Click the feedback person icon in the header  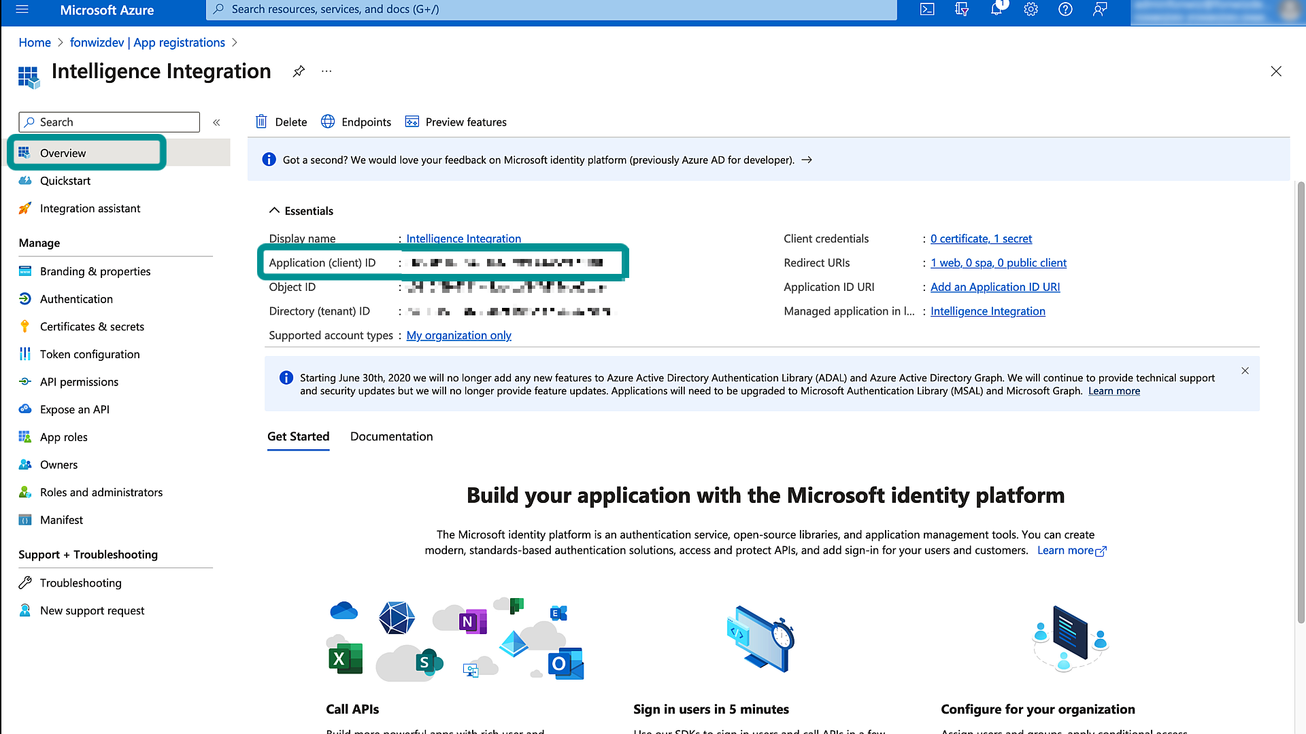[x=1100, y=10]
